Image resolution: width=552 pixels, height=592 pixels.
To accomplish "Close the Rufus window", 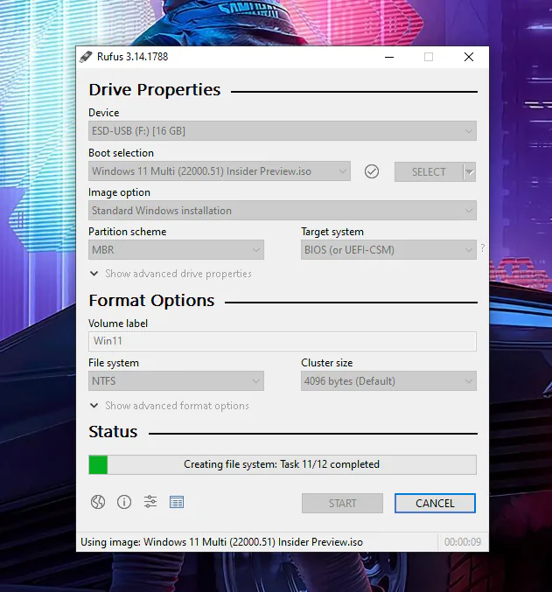I will click(x=469, y=57).
